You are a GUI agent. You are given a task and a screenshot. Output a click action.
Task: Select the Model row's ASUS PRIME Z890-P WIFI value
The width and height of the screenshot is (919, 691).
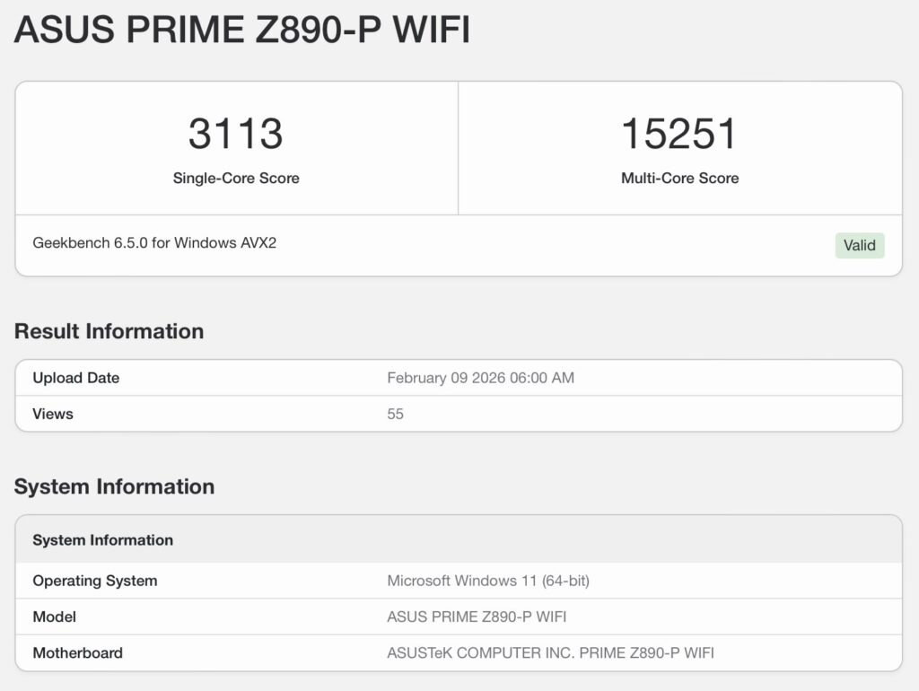coord(477,617)
